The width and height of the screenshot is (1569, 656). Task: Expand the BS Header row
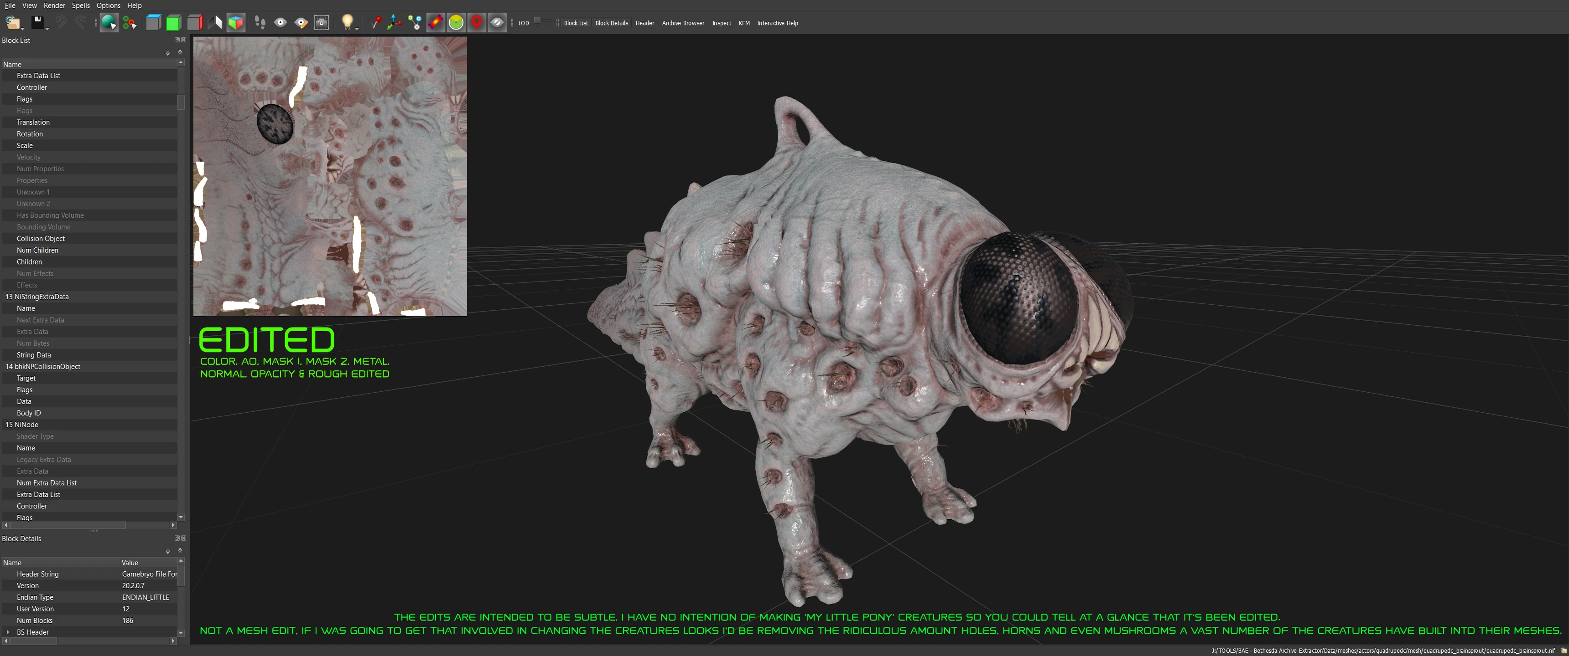(x=8, y=632)
